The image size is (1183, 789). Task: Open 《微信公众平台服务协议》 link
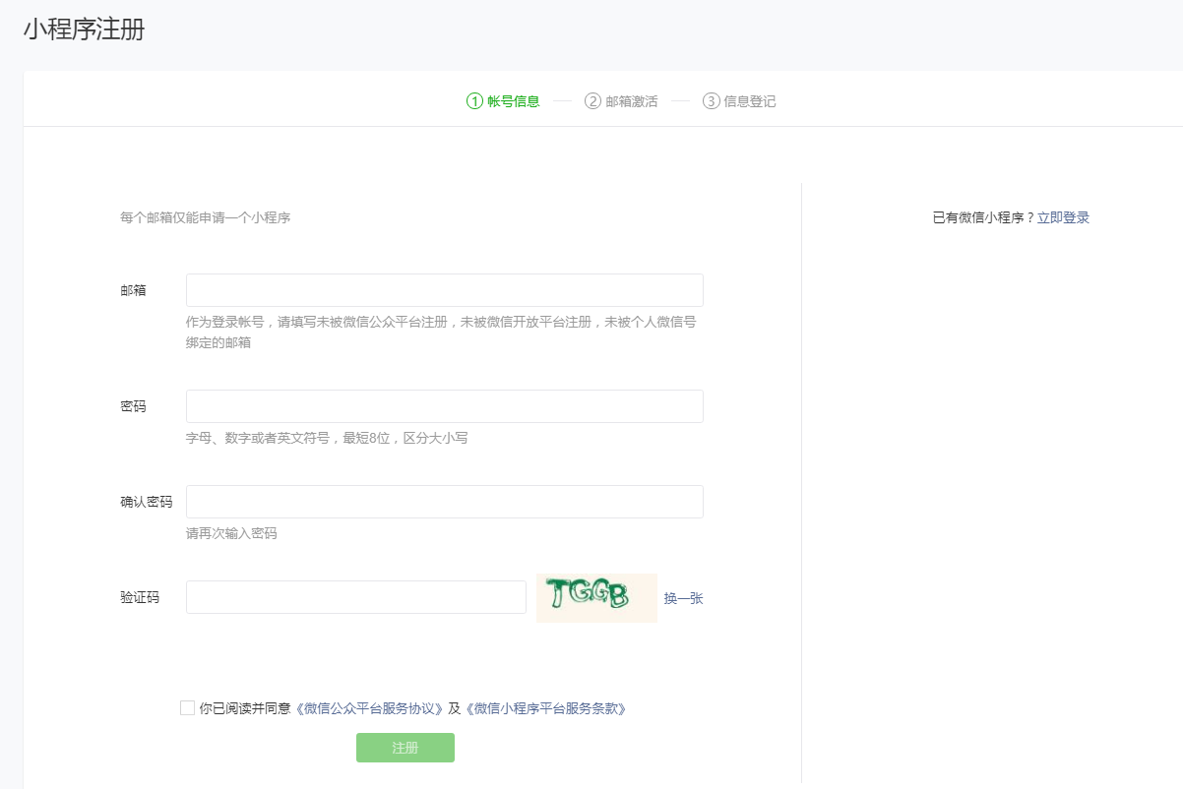(x=370, y=708)
